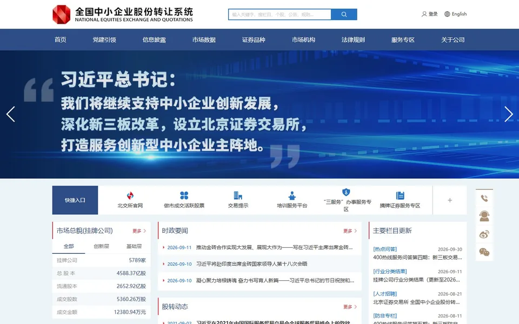Open "三服务"办事服务专区 shield icon

[x=346, y=192]
